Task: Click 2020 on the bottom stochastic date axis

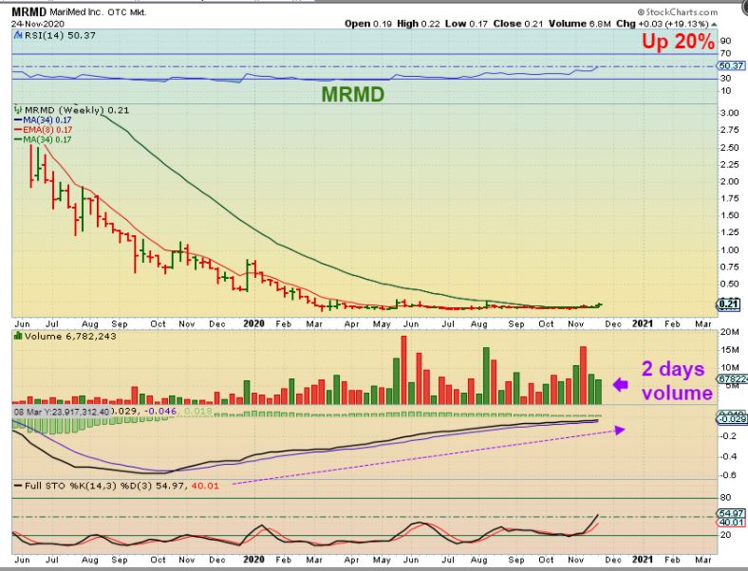Action: tap(253, 559)
